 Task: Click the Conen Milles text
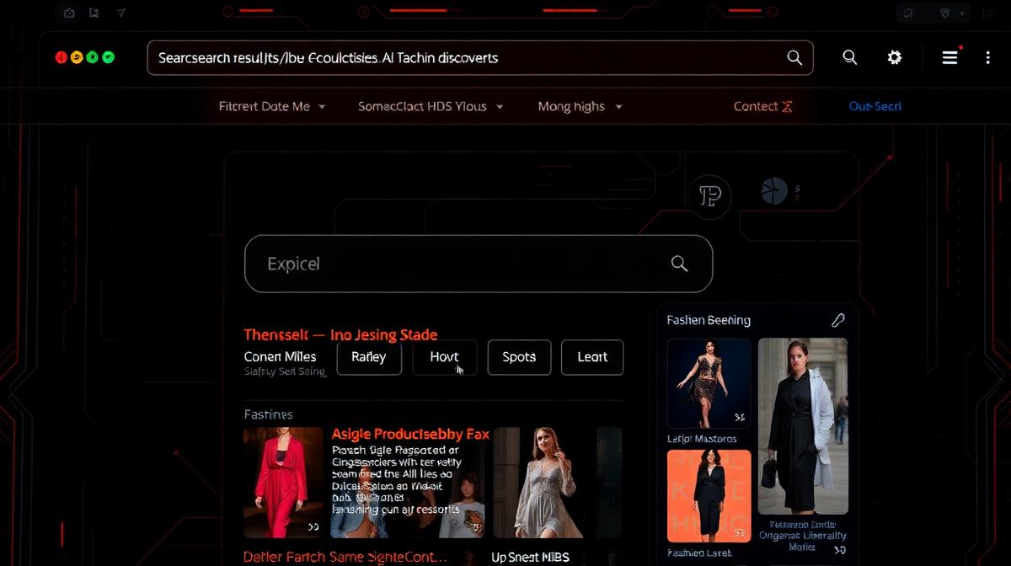click(280, 356)
